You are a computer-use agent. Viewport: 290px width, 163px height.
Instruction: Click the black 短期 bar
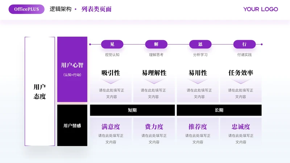pos(132,110)
